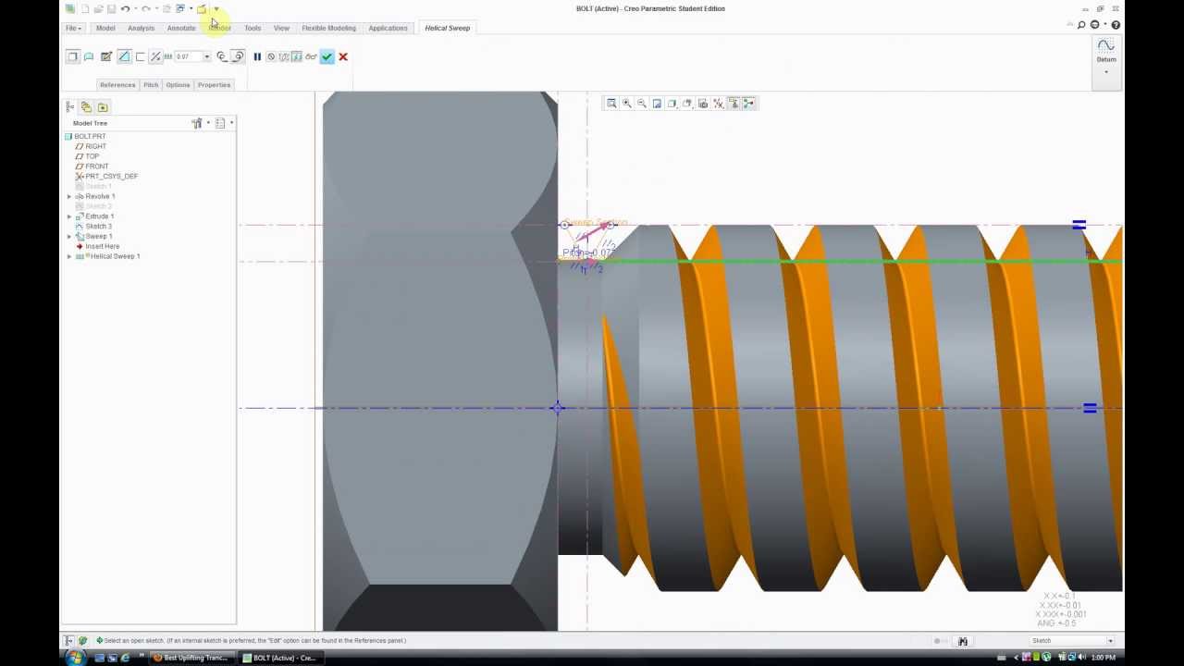Screen dimensions: 1184x666
Task: Click the Refit view icon in graphics toolbar
Action: pyautogui.click(x=611, y=104)
